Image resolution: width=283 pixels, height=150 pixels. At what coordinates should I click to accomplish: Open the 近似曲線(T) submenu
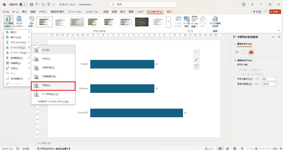(18, 79)
